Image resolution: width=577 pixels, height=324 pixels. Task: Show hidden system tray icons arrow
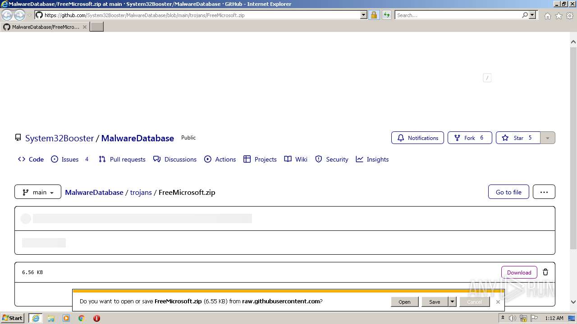pyautogui.click(x=503, y=318)
